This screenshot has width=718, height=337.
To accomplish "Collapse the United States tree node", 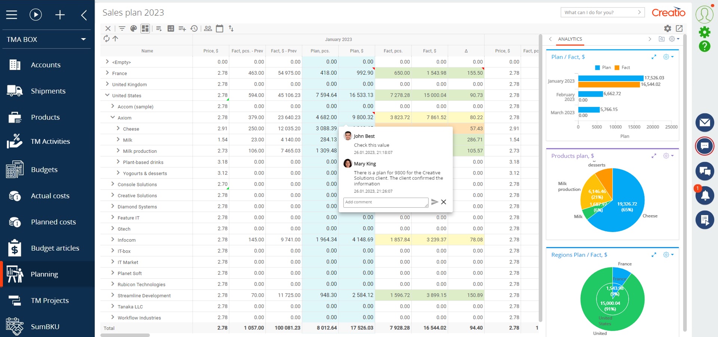I will (108, 95).
